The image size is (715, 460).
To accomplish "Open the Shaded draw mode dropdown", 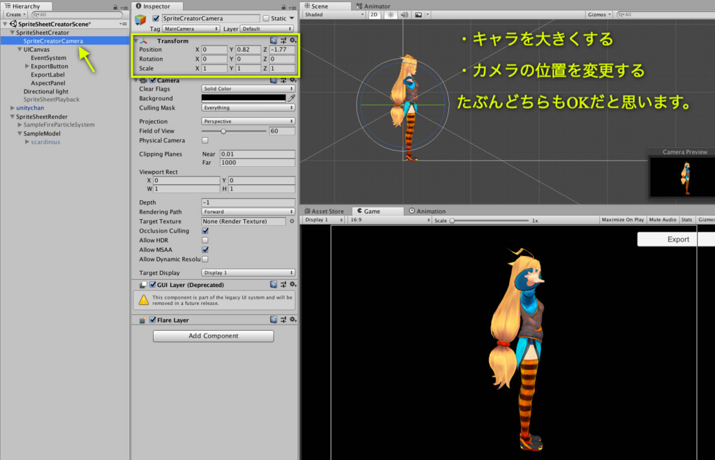I will [x=334, y=15].
